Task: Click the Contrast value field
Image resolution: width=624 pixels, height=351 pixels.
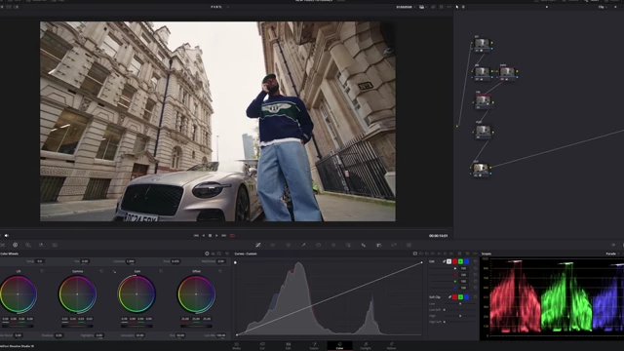Action: coord(130,261)
